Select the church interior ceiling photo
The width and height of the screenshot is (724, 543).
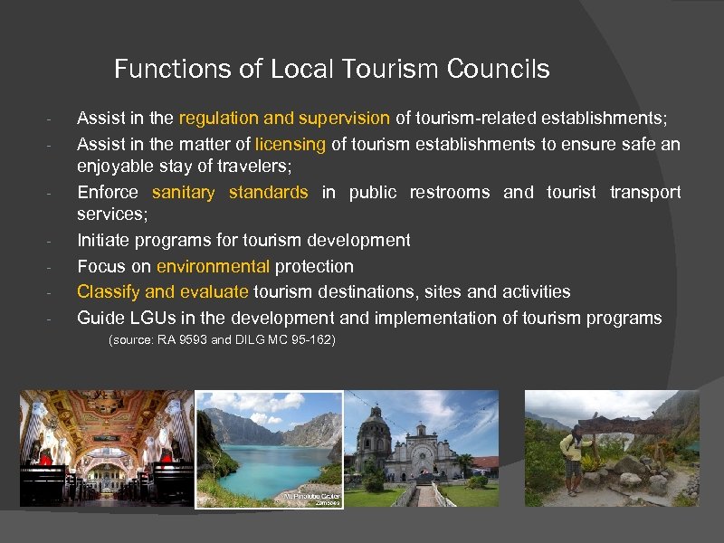107,448
